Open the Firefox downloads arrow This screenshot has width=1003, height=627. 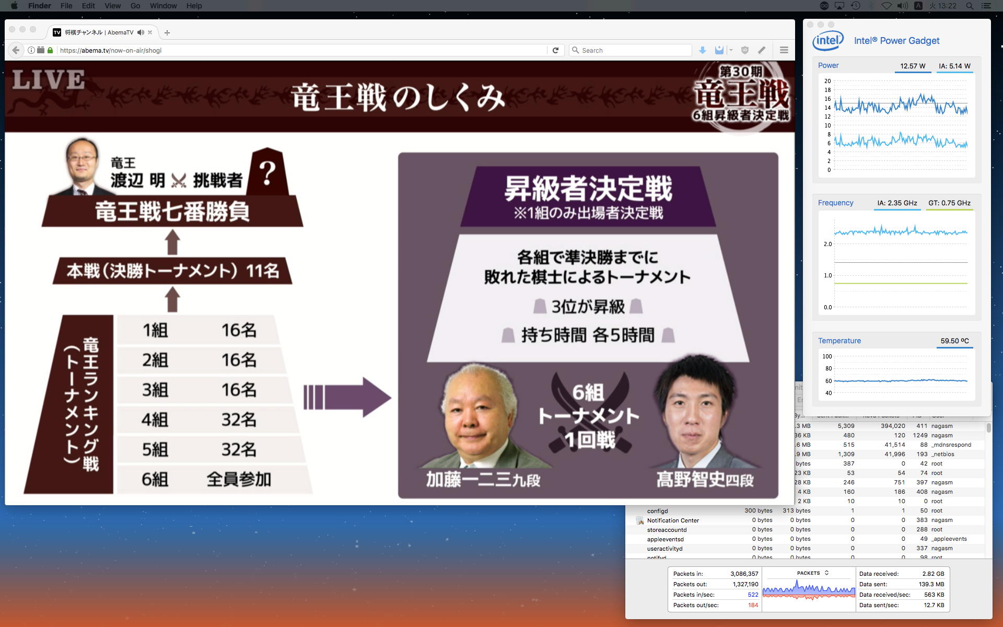(703, 50)
